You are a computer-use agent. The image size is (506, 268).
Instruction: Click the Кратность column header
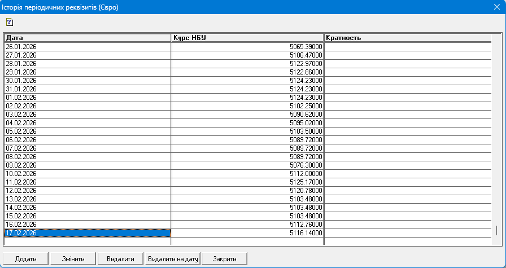(x=407, y=38)
